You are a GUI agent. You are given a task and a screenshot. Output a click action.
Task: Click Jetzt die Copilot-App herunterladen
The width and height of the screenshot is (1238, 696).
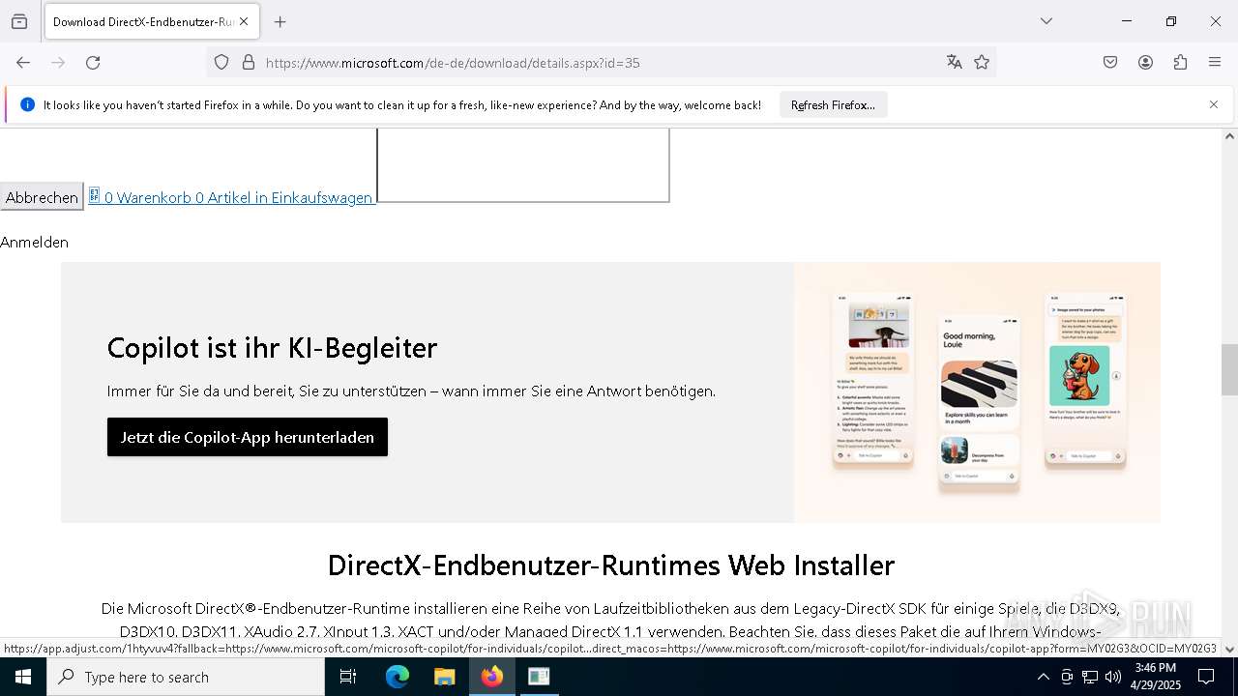coord(248,437)
